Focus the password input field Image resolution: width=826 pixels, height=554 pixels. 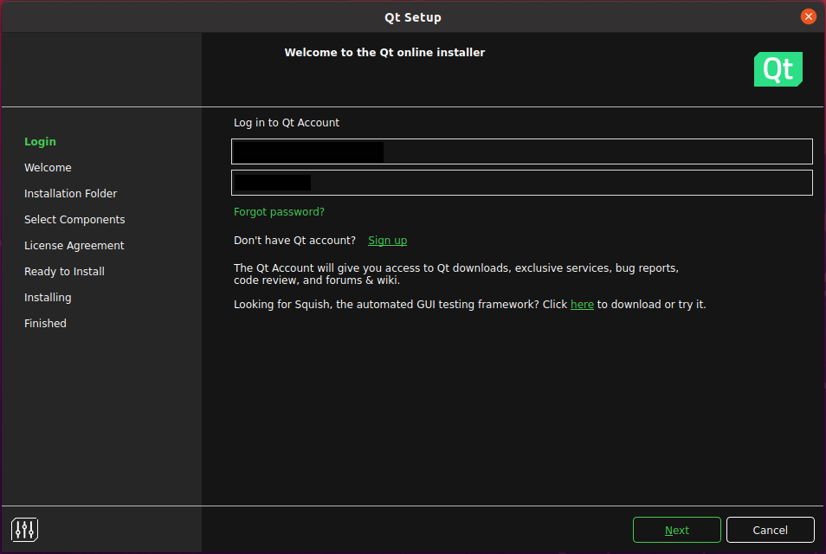tap(521, 183)
